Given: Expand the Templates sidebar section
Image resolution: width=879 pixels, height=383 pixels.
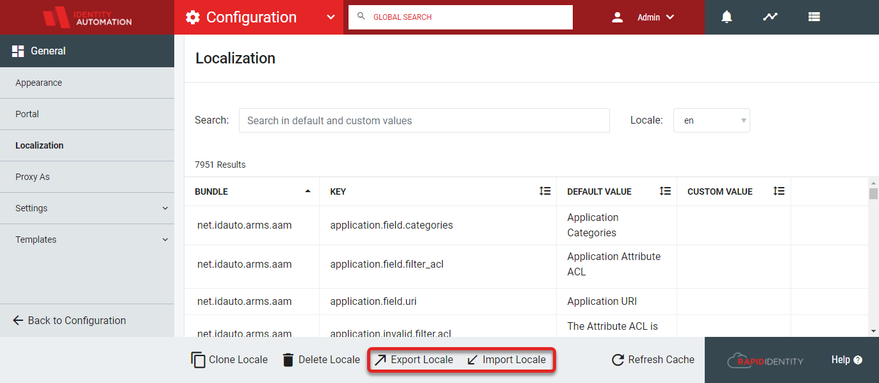Looking at the screenshot, I should pos(87,240).
